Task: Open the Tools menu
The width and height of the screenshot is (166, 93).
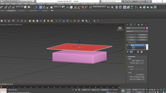Action: point(8,4)
